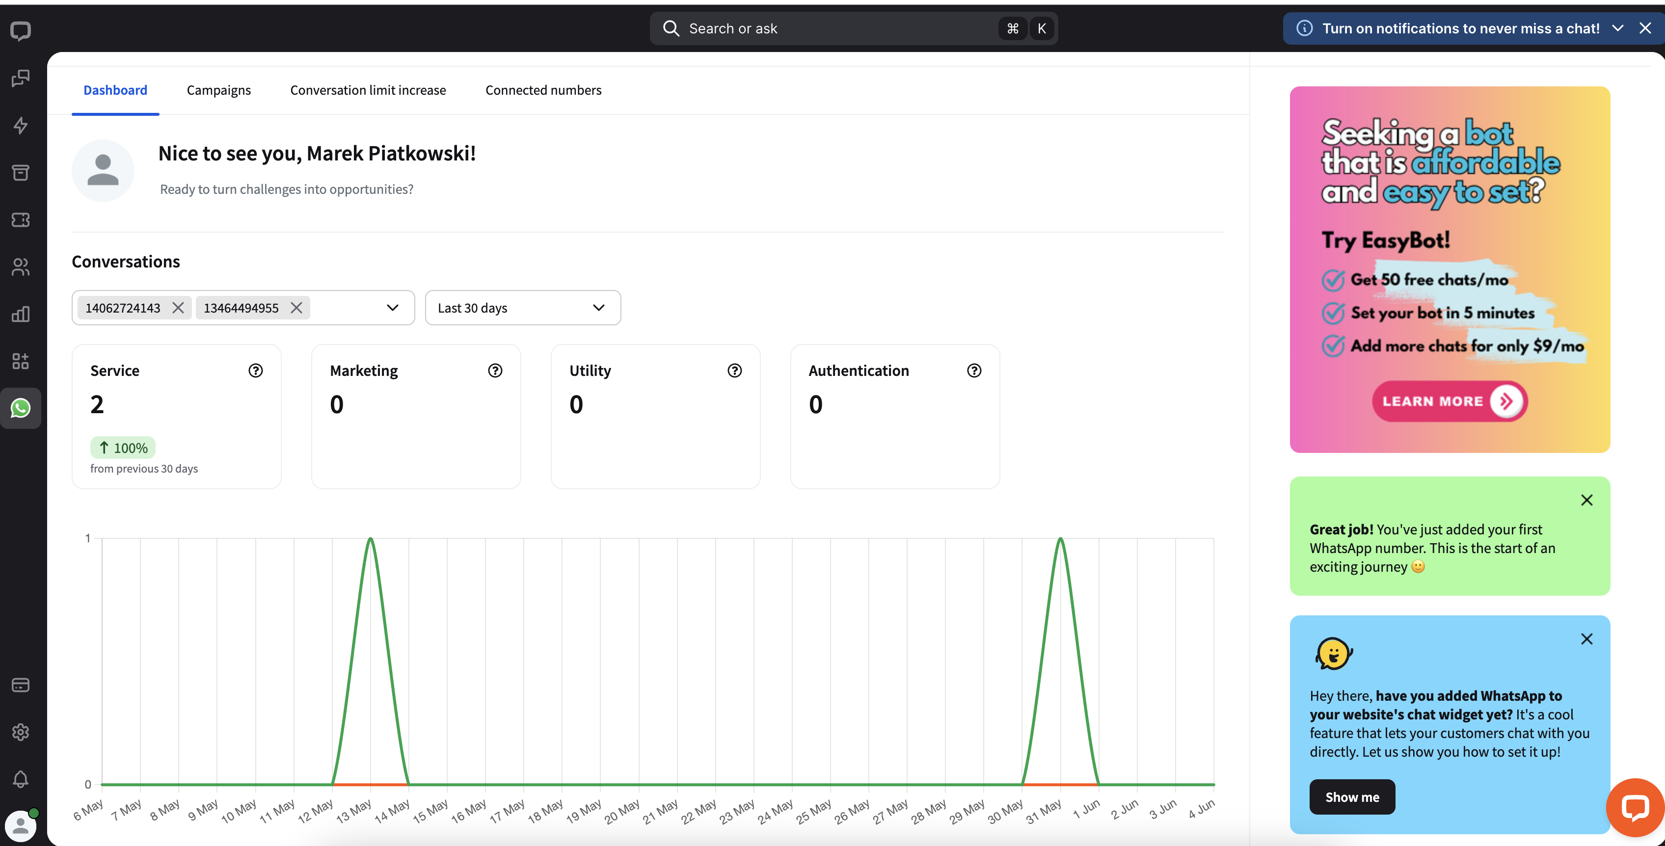This screenshot has width=1665, height=846.
Task: Open the Archives box icon
Action: point(21,173)
